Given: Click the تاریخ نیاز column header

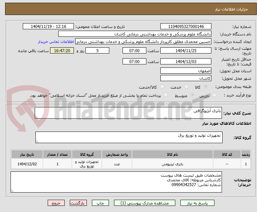Looking at the screenshot, I should click(27, 154).
